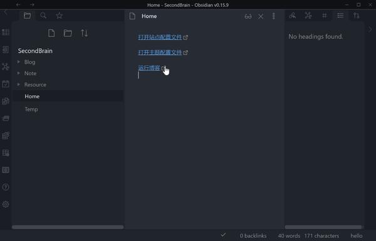Open settings via the gear icon
Screen dimensions: 376x241
(6, 204)
